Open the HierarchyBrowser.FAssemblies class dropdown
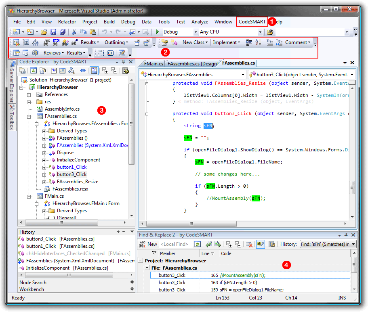The image size is (368, 312). click(x=243, y=75)
